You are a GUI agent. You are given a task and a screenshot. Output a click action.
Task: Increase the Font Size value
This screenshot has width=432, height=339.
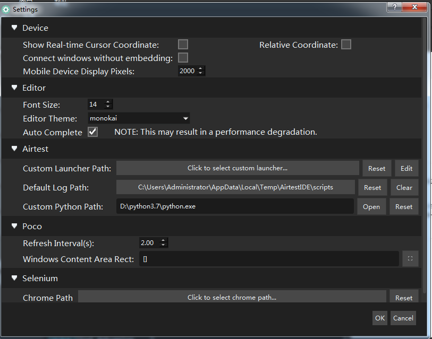tap(108, 102)
